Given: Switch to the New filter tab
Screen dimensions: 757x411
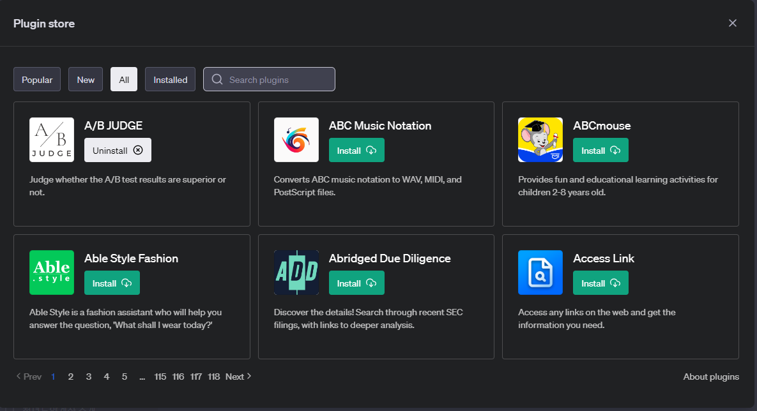Looking at the screenshot, I should (86, 80).
